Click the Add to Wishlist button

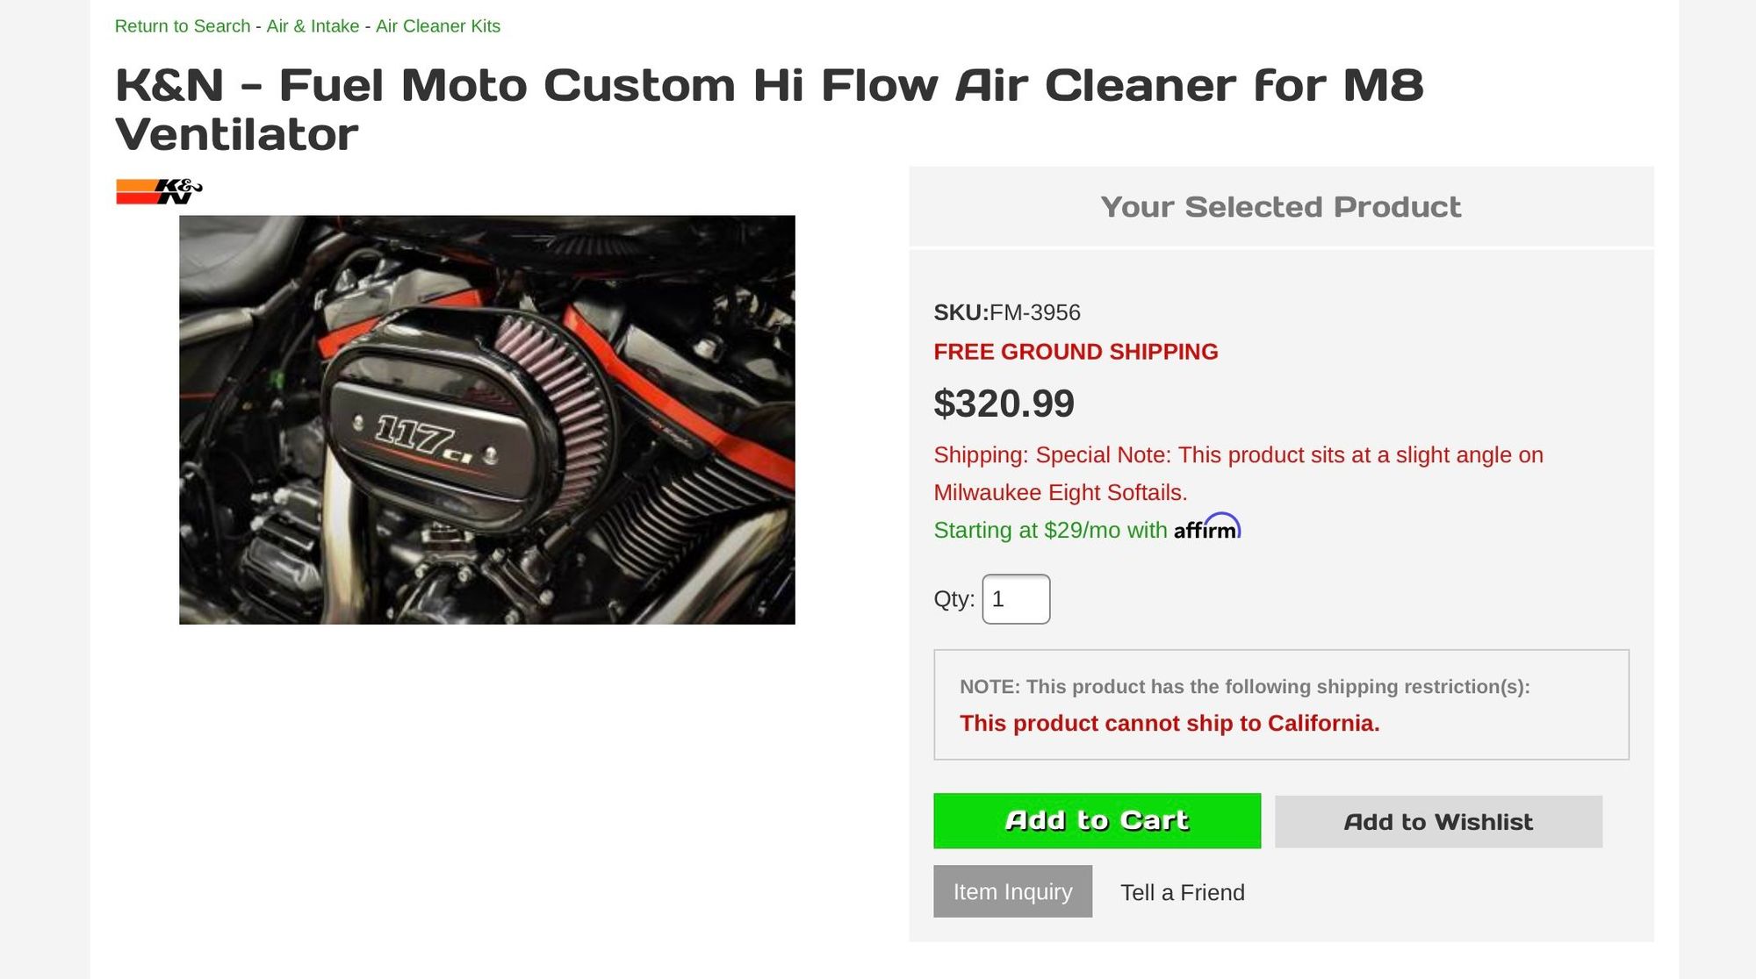[x=1438, y=821]
